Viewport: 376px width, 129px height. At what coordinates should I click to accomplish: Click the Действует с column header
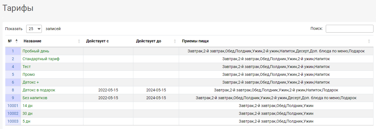[x=97, y=41]
